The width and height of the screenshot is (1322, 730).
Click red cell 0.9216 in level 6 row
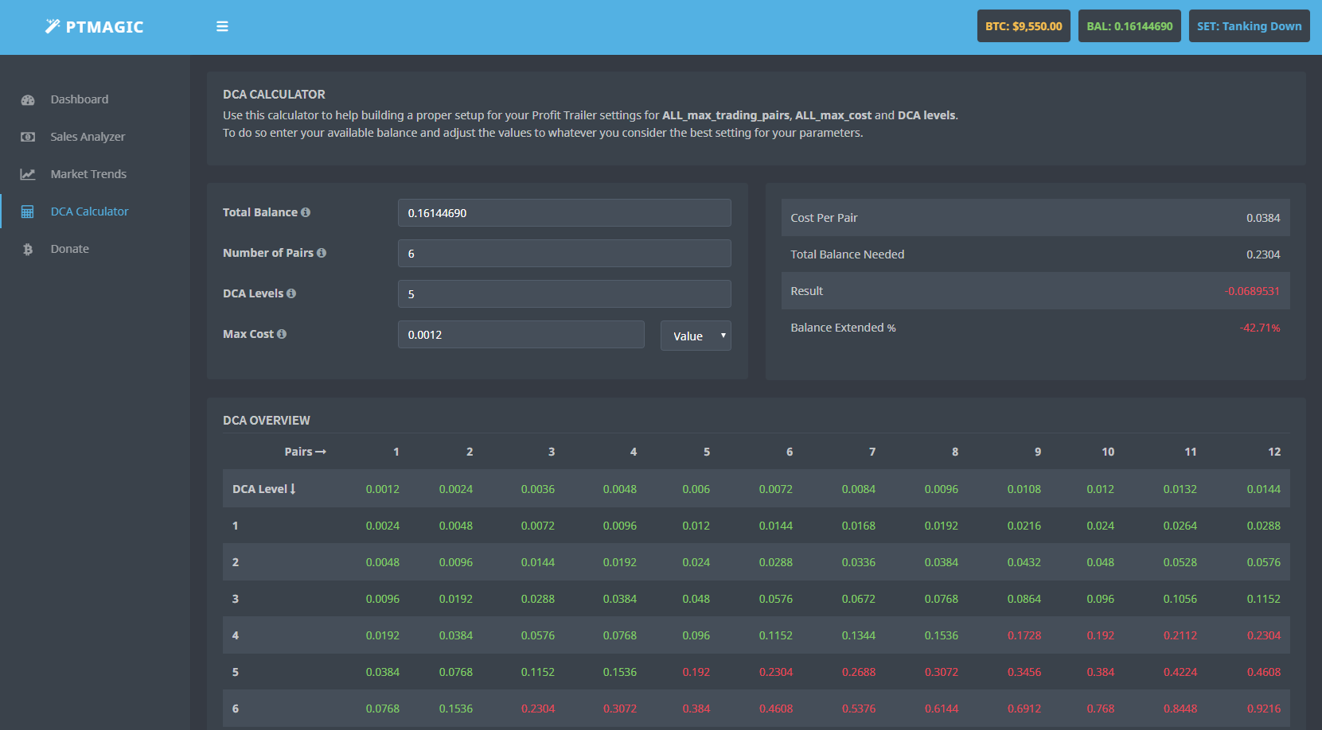1264,709
